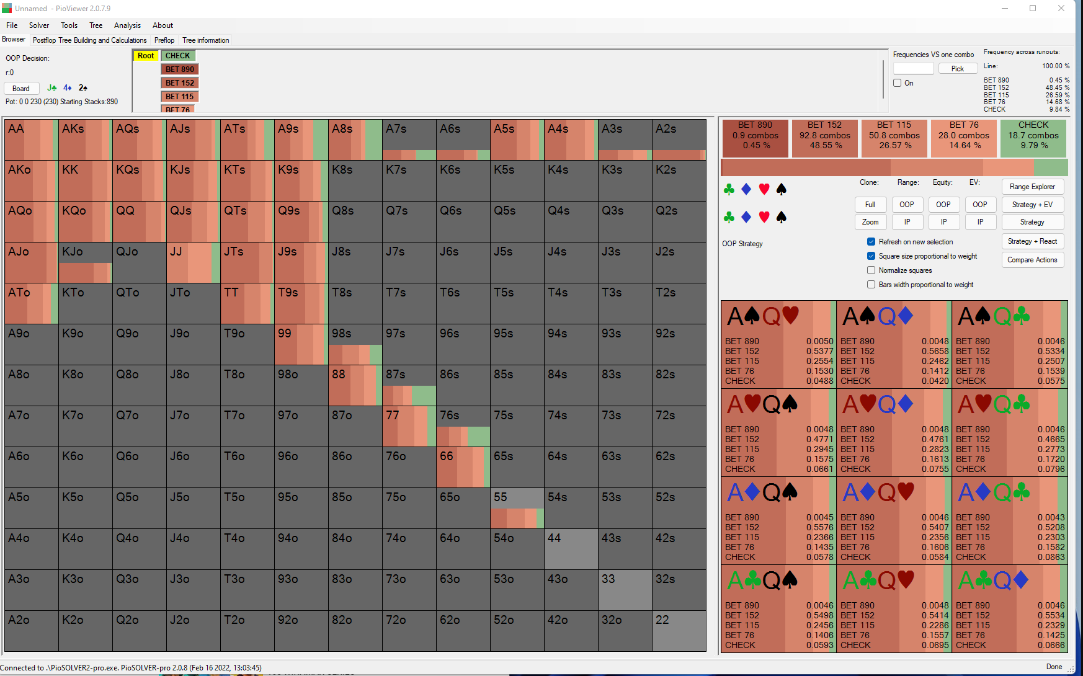Select the spade suit in the upper suit row
Viewport: 1083px width, 676px height.
pos(782,189)
